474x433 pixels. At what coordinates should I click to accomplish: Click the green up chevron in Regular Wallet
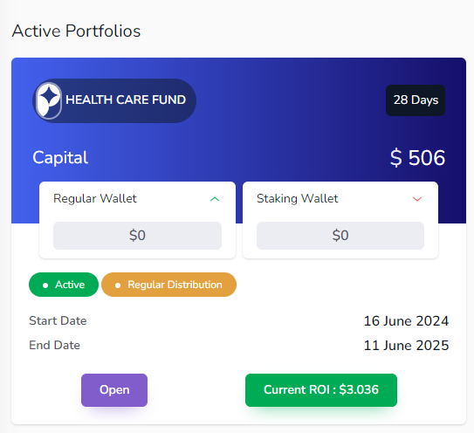tap(215, 199)
